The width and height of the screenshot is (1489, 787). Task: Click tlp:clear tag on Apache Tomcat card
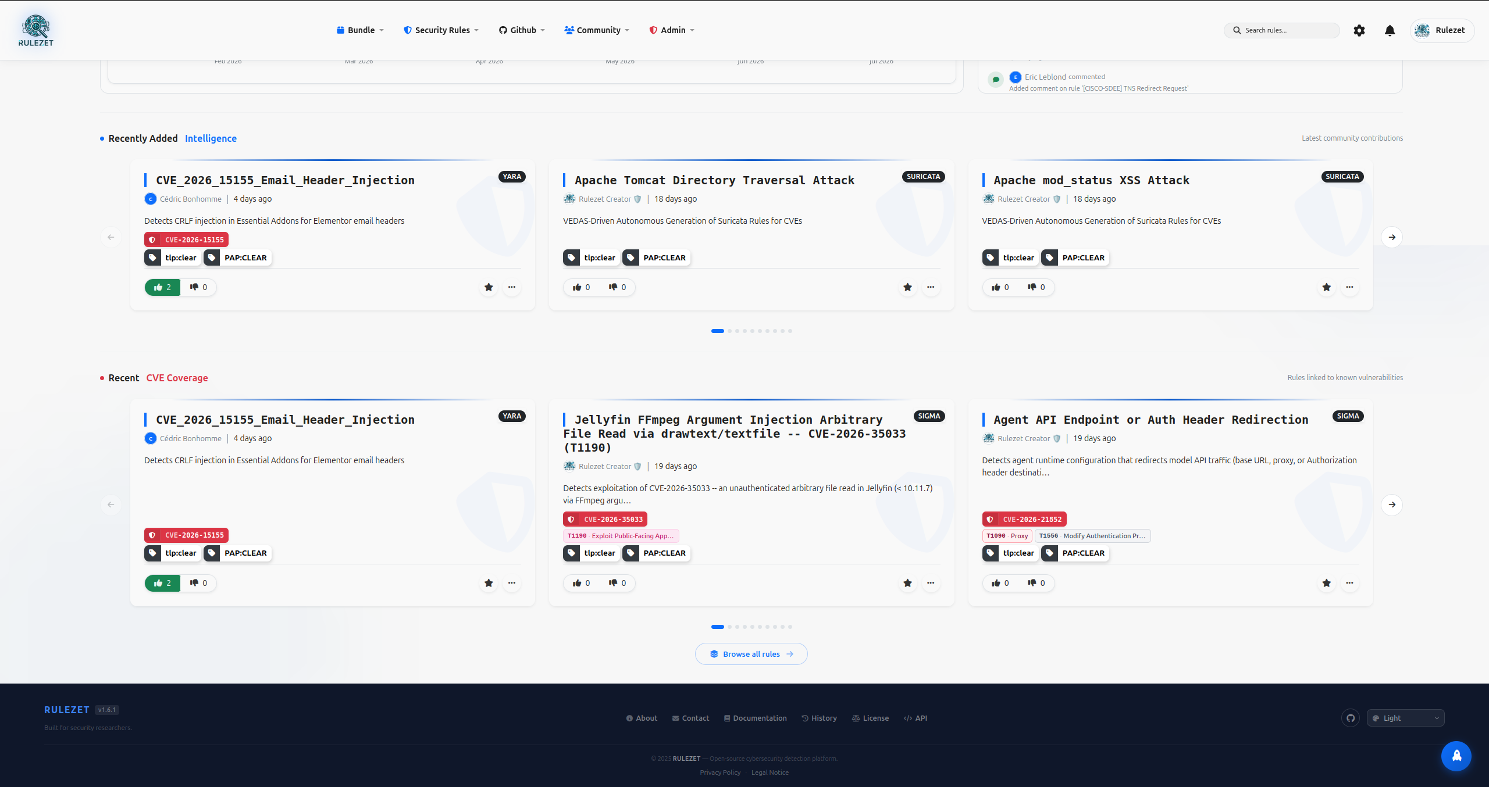(591, 257)
